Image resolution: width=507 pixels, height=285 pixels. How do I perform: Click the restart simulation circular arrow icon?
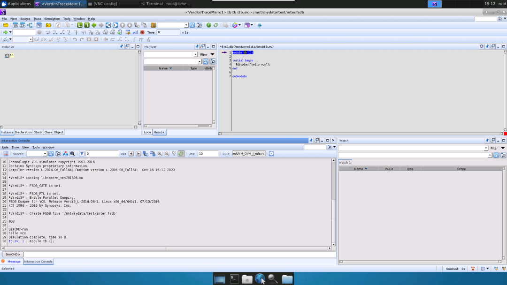120,32
